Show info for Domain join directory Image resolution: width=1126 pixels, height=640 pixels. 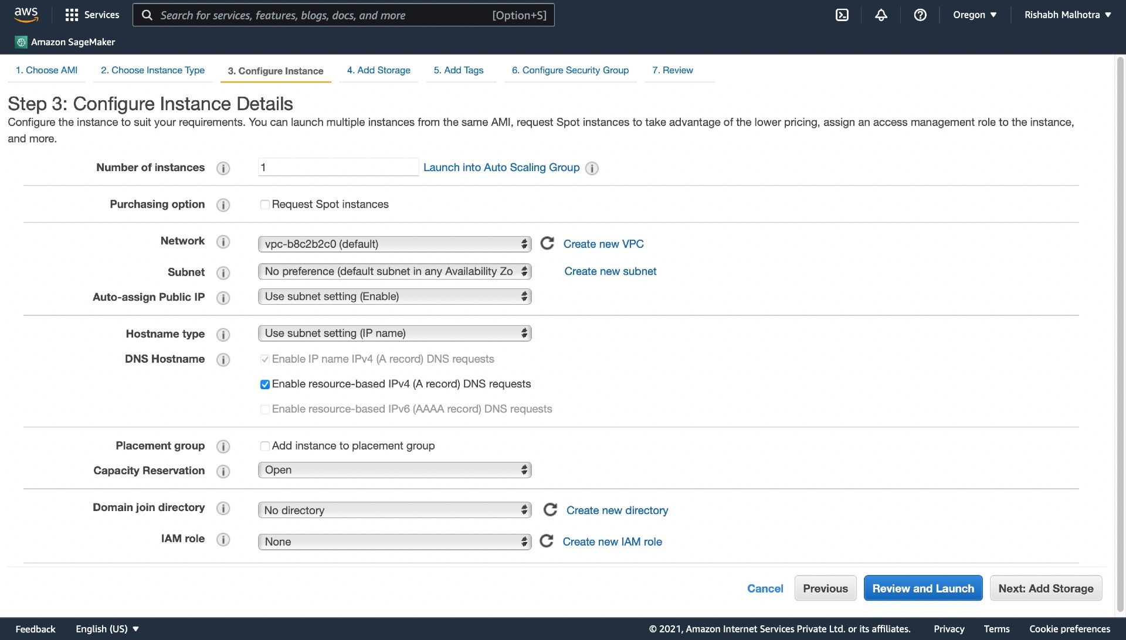pyautogui.click(x=223, y=508)
